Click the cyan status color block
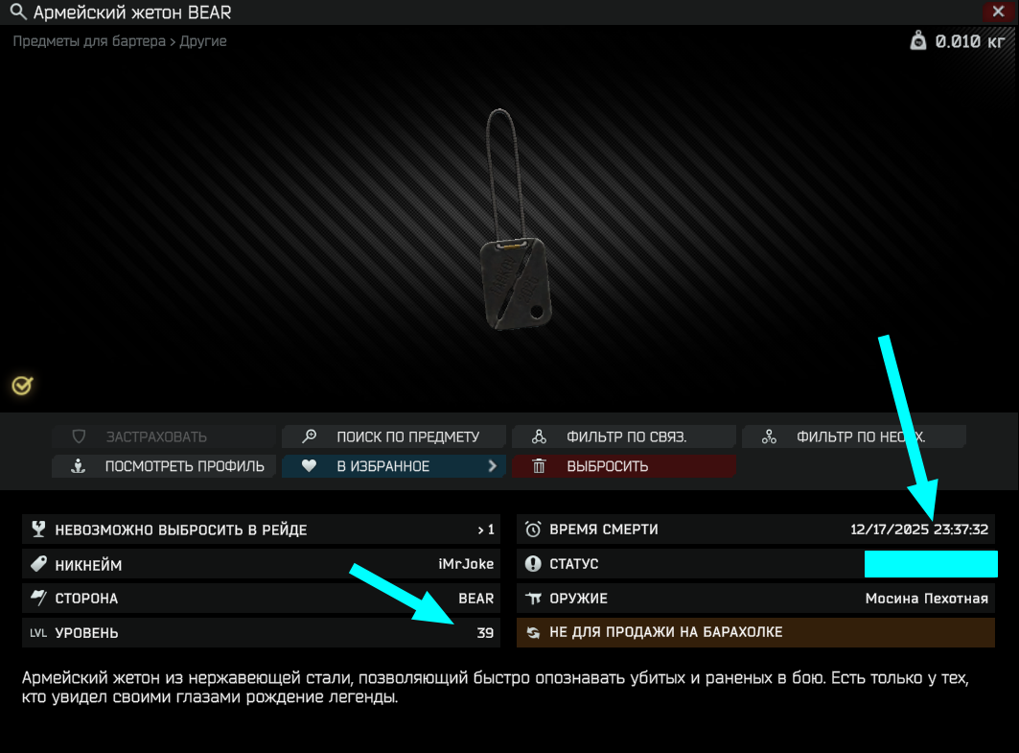The height and width of the screenshot is (753, 1019). [x=931, y=564]
